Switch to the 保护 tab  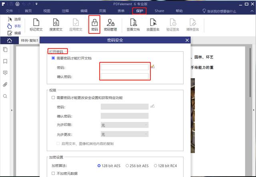tap(140, 11)
